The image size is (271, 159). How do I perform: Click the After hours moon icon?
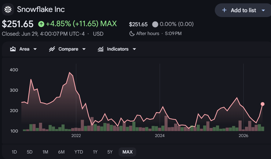(x=132, y=34)
